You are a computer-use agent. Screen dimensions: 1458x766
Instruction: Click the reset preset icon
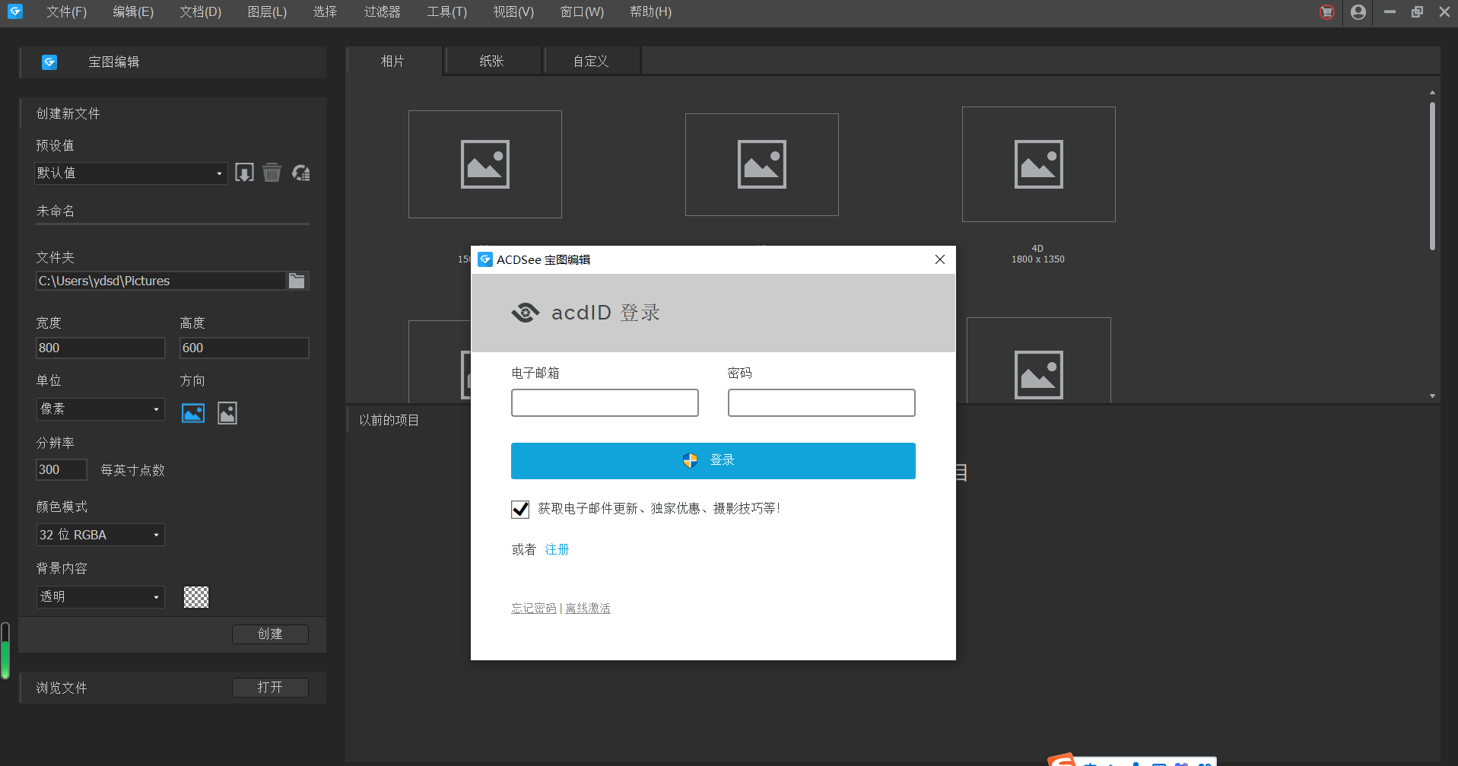tap(300, 173)
